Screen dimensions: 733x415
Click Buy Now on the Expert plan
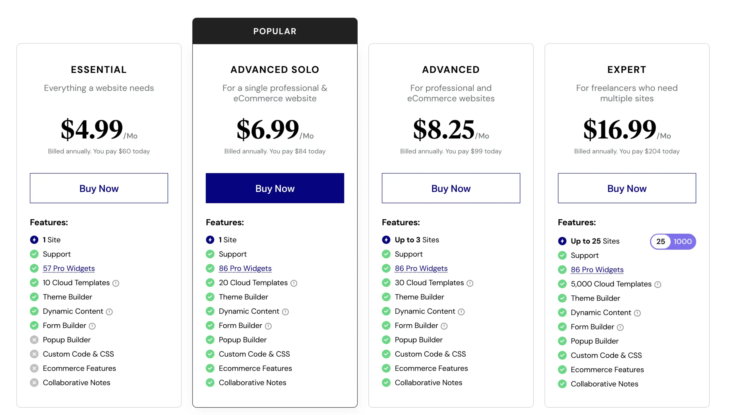(x=627, y=188)
